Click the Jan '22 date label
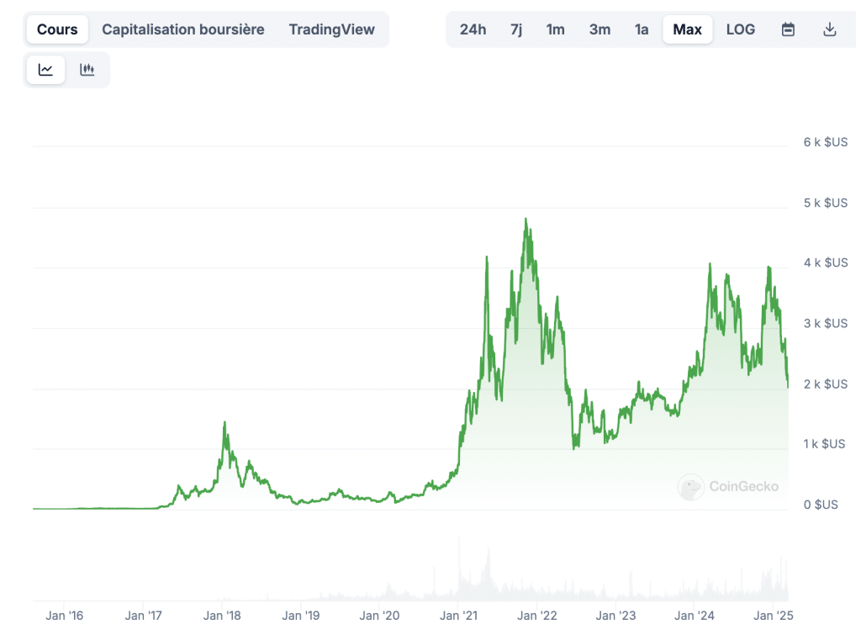 click(x=537, y=616)
